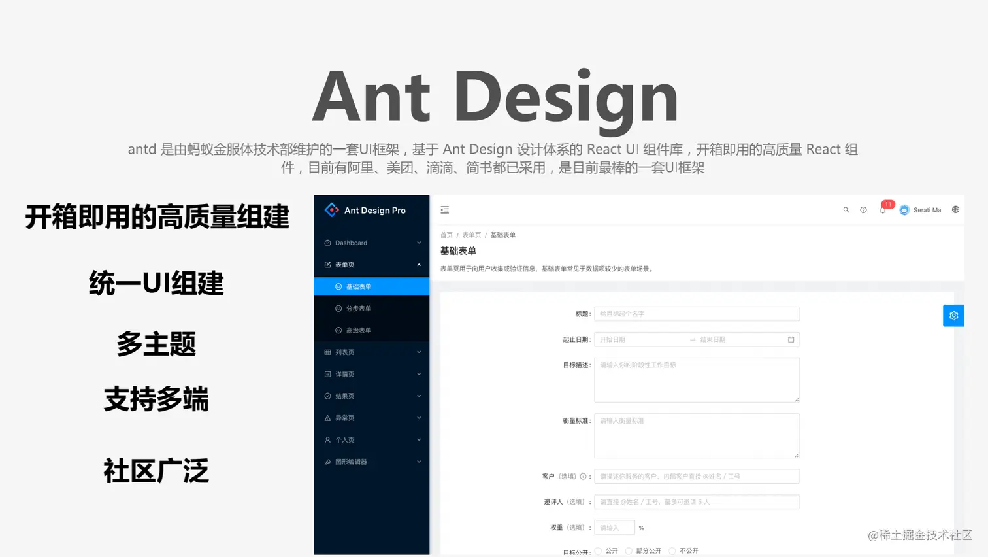The image size is (988, 557).
Task: Select the 不公开 radio option
Action: pyautogui.click(x=672, y=551)
